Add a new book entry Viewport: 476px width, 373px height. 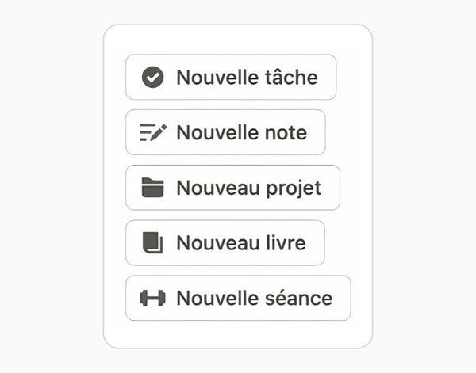(x=225, y=242)
